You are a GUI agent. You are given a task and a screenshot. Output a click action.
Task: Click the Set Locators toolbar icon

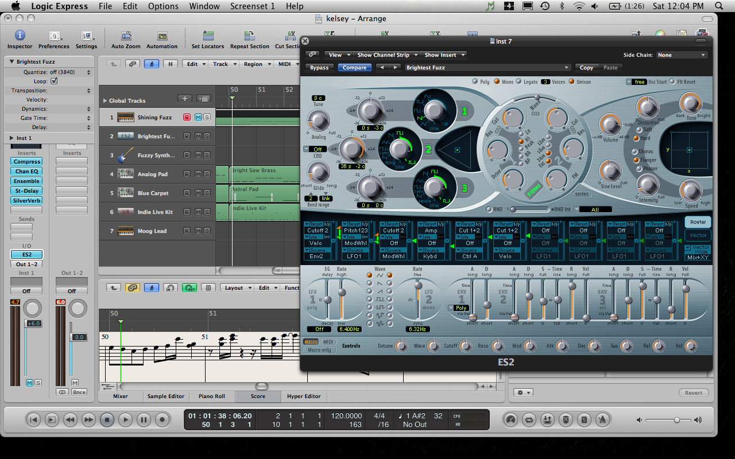click(208, 37)
